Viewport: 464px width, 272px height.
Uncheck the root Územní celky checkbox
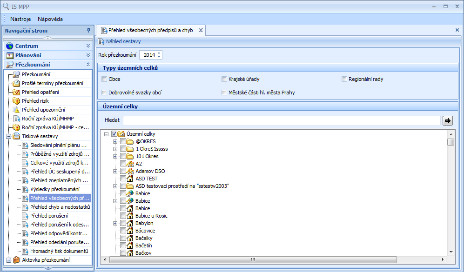coord(114,134)
